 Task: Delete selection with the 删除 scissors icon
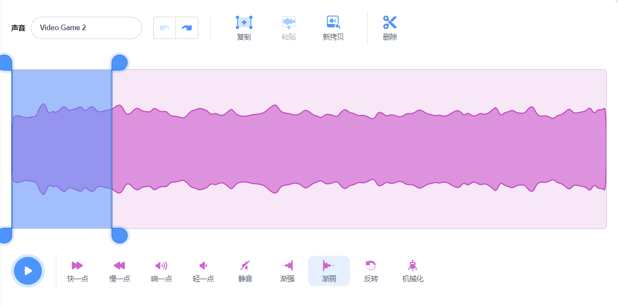390,22
